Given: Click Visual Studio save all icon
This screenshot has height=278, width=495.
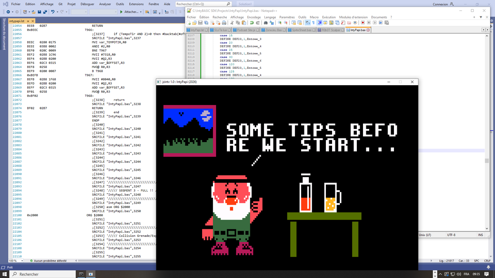Looking at the screenshot, I should tap(45, 12).
